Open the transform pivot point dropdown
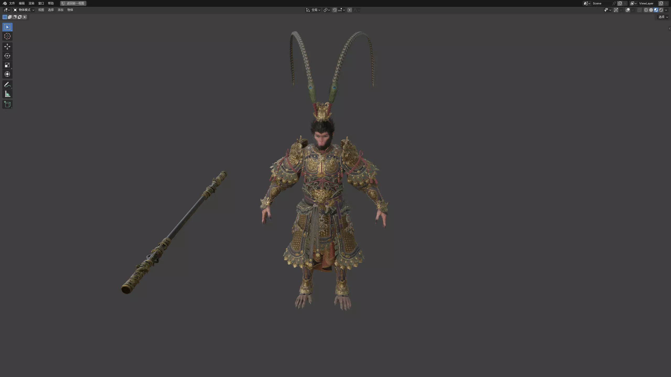Viewport: 671px width, 377px height. coord(327,10)
